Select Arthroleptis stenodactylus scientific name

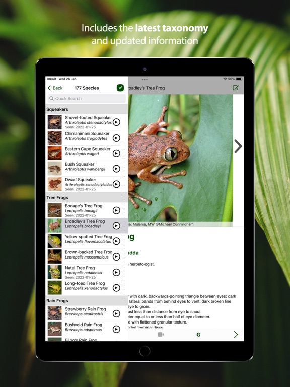[88, 122]
